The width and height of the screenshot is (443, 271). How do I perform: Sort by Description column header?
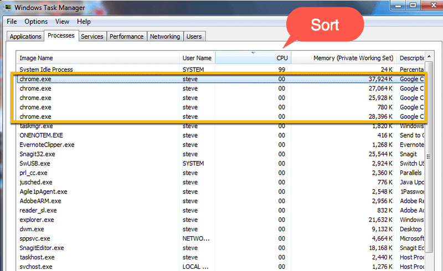(x=411, y=58)
